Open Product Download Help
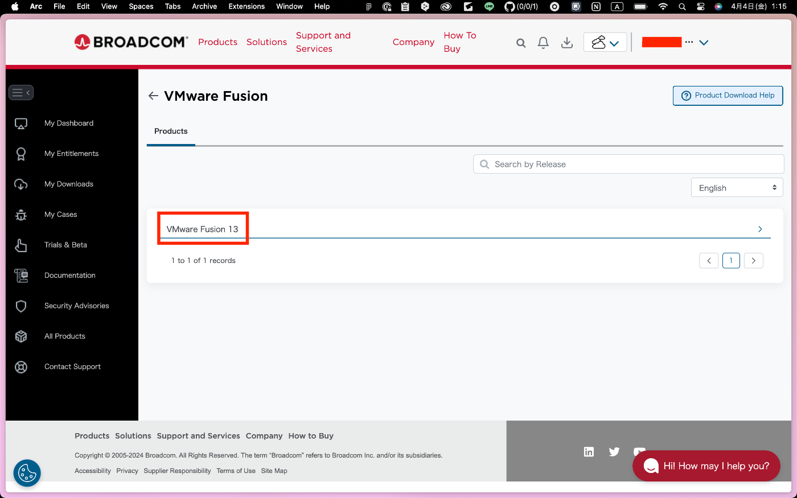797x498 pixels. click(728, 96)
